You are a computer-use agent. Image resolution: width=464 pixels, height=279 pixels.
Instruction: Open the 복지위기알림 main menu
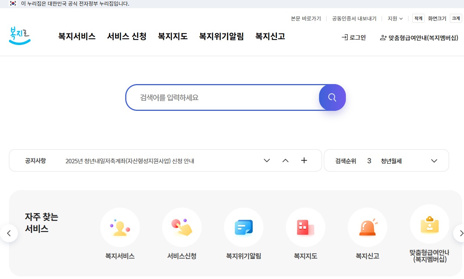coord(221,36)
